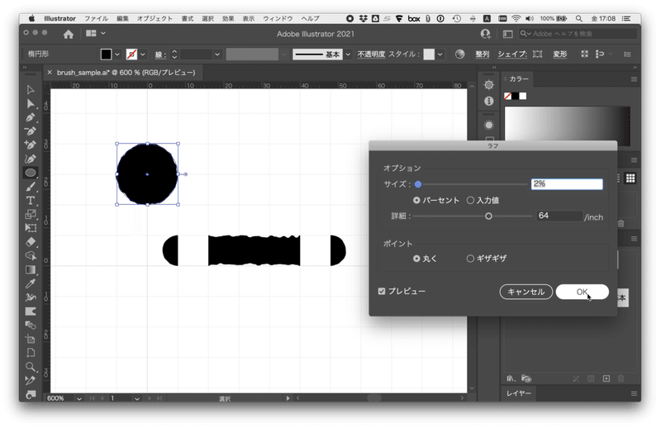The height and width of the screenshot is (428, 661).
Task: Click the brush libraries menu icon
Action: (510, 378)
